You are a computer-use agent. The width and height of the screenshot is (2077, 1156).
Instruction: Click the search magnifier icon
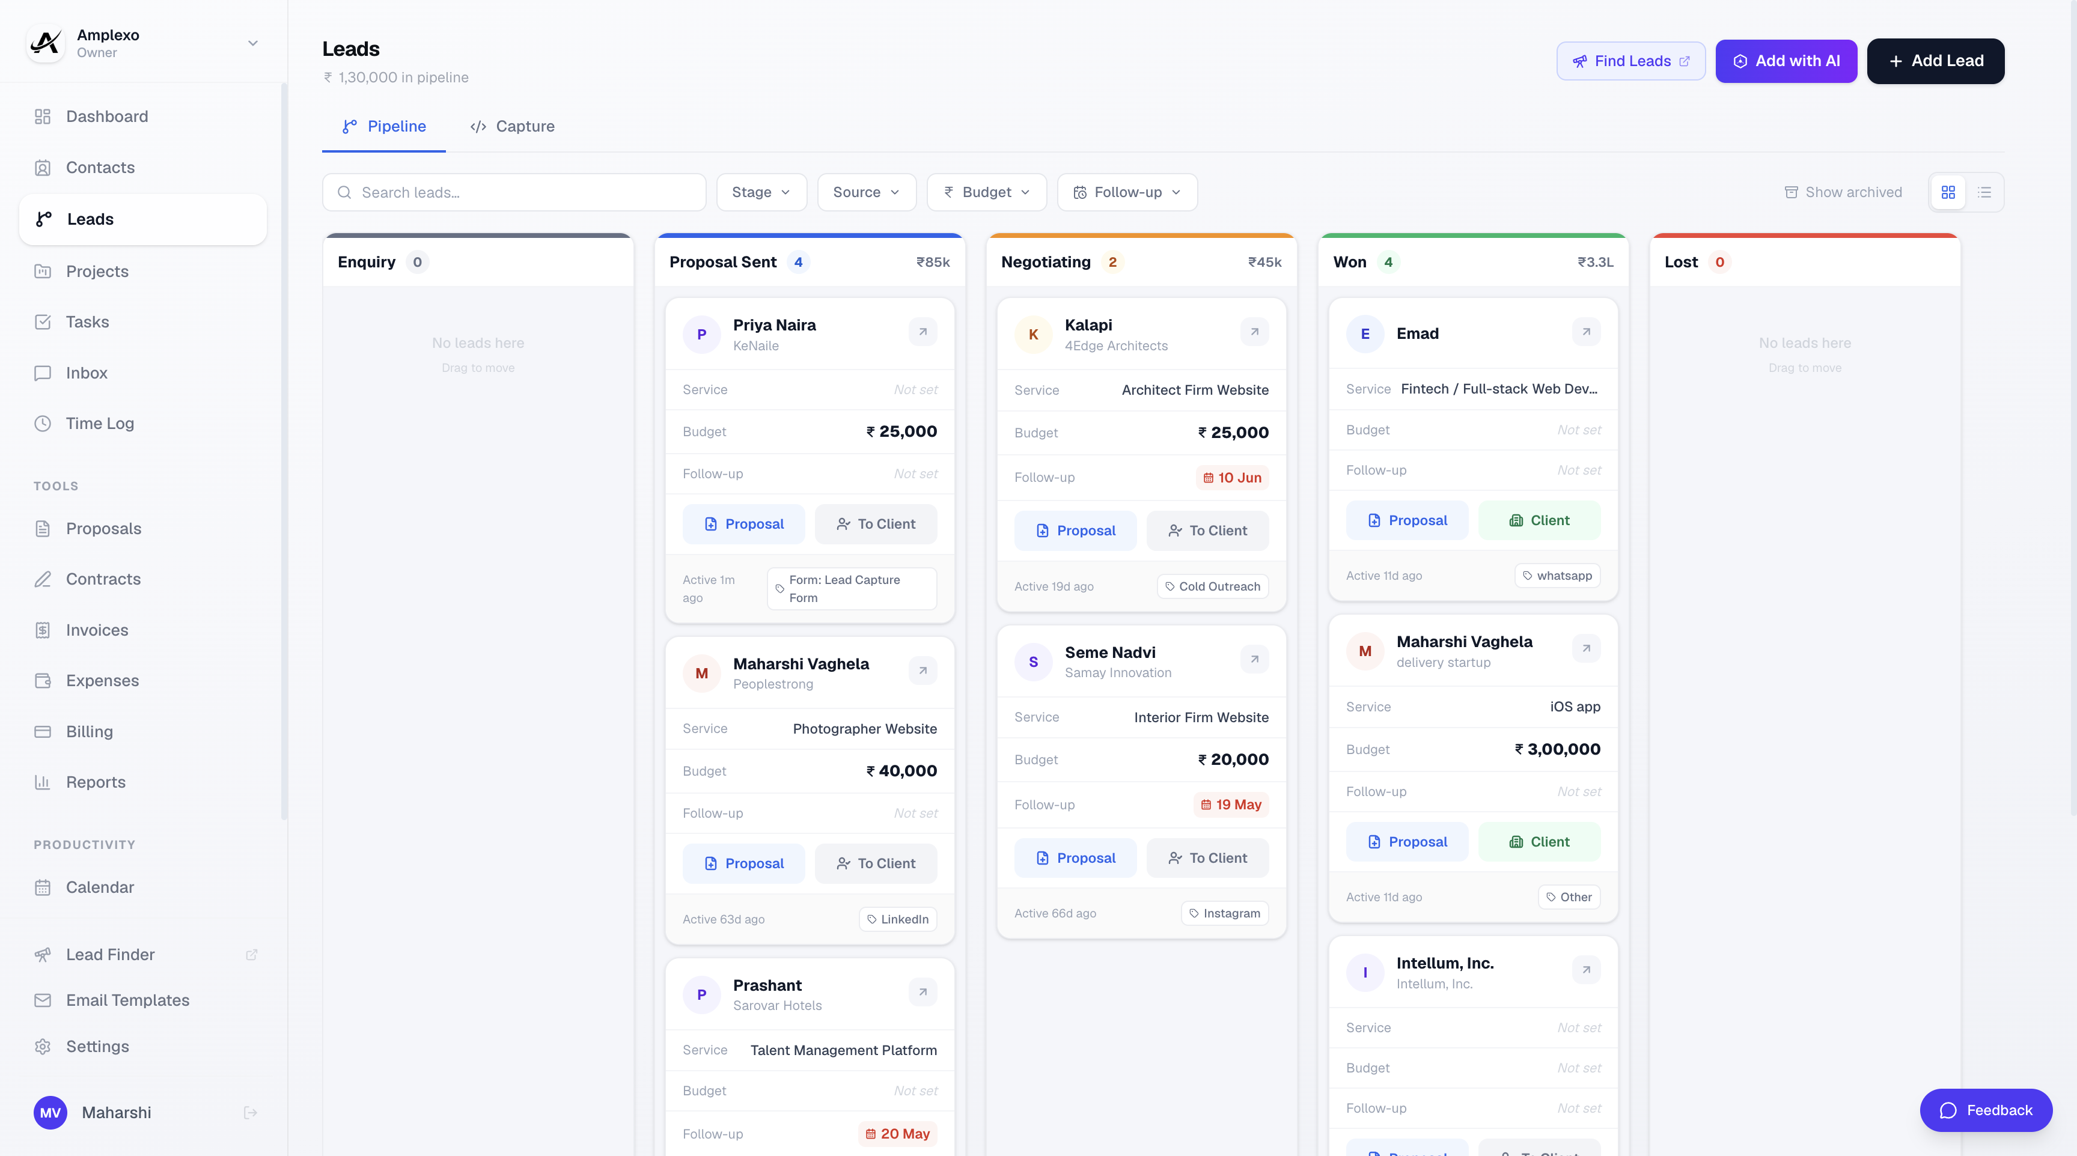tap(344, 193)
